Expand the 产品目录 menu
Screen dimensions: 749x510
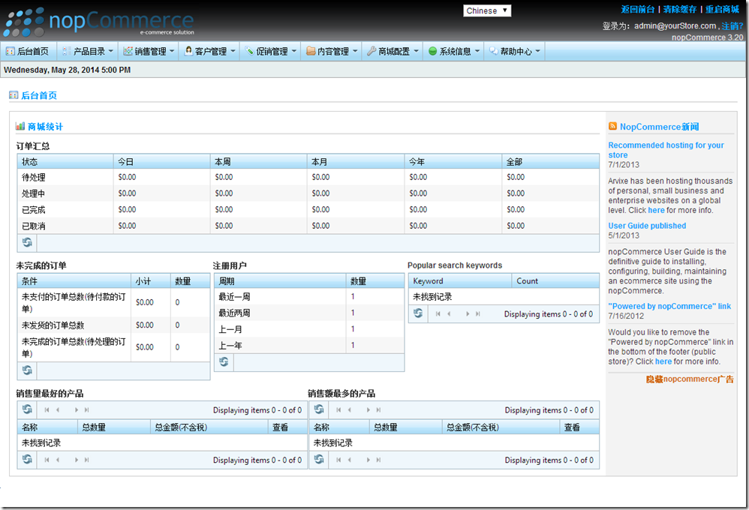point(88,52)
